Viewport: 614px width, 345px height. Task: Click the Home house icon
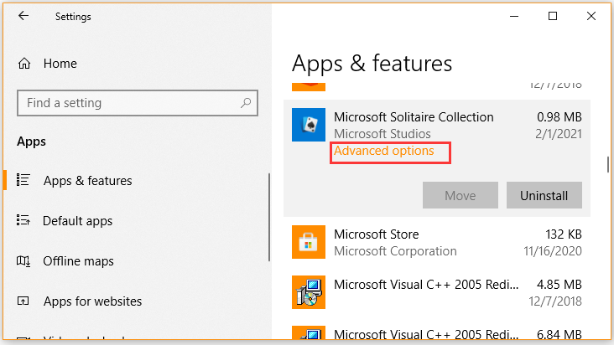point(24,64)
